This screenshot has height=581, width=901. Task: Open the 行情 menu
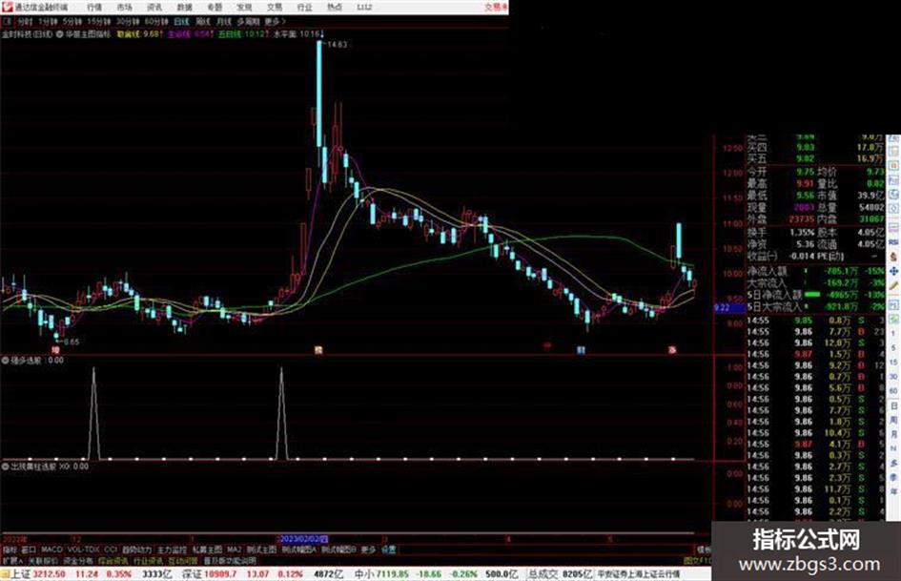click(94, 8)
